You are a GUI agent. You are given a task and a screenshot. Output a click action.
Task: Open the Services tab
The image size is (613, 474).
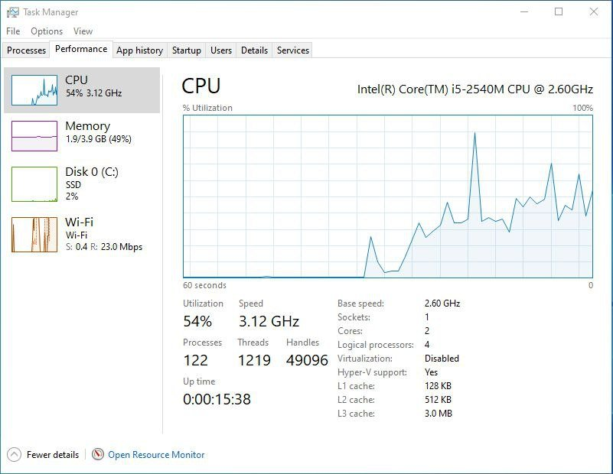click(293, 50)
